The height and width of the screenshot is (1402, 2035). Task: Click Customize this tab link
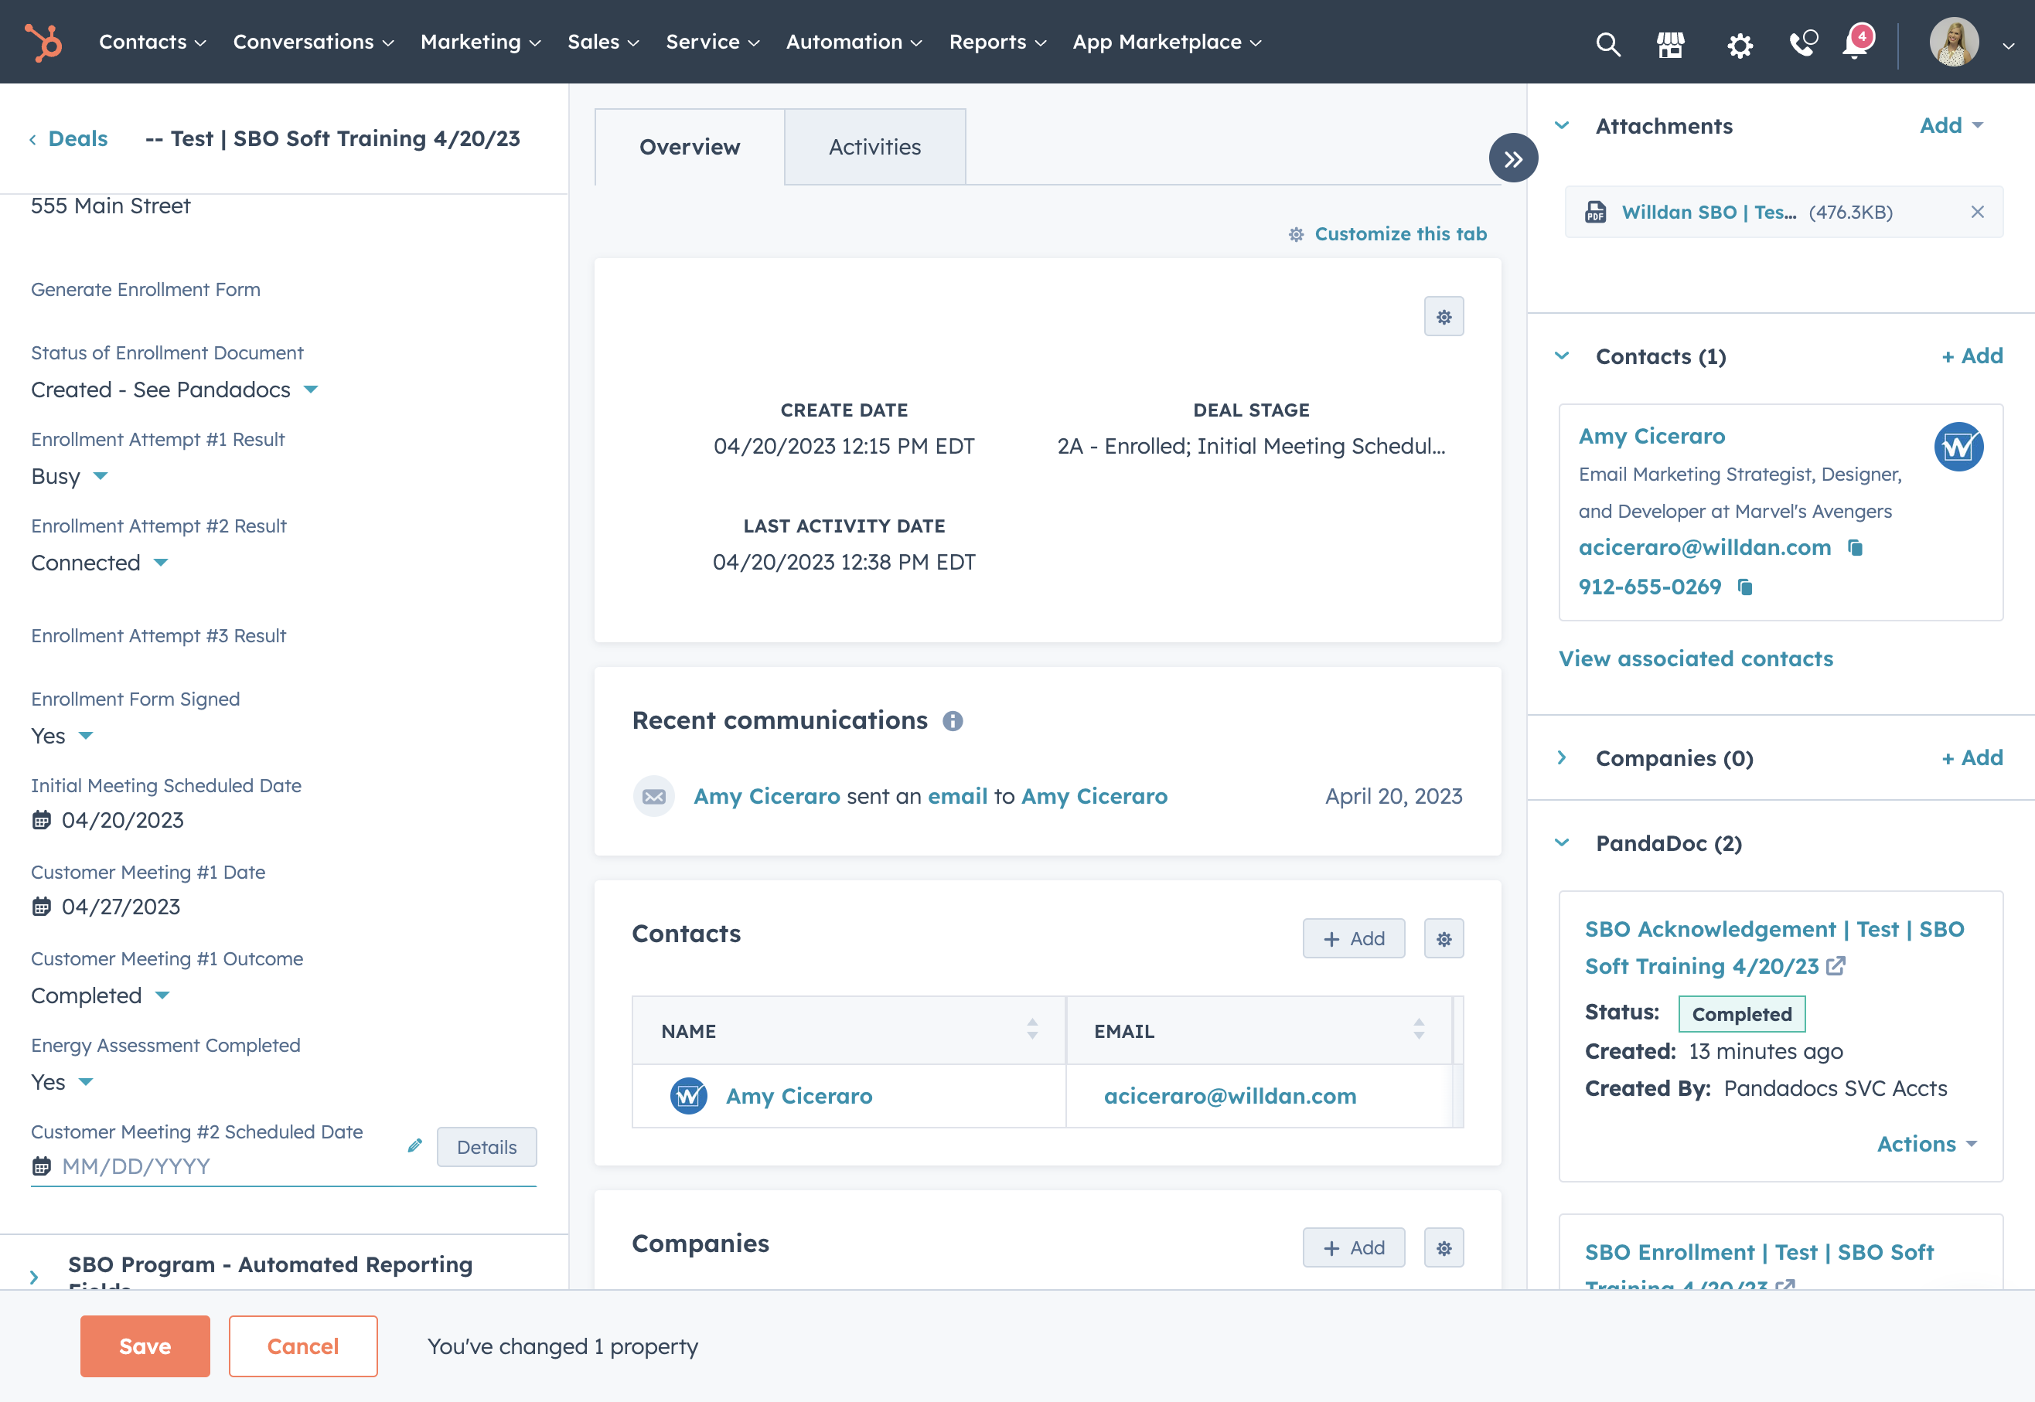(x=1389, y=233)
